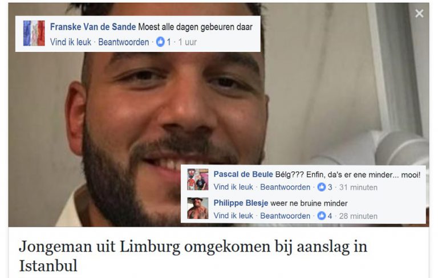Reply to Pascal de Beule with 'Beantwoorden'
This screenshot has height=278, width=438.
[x=285, y=187]
